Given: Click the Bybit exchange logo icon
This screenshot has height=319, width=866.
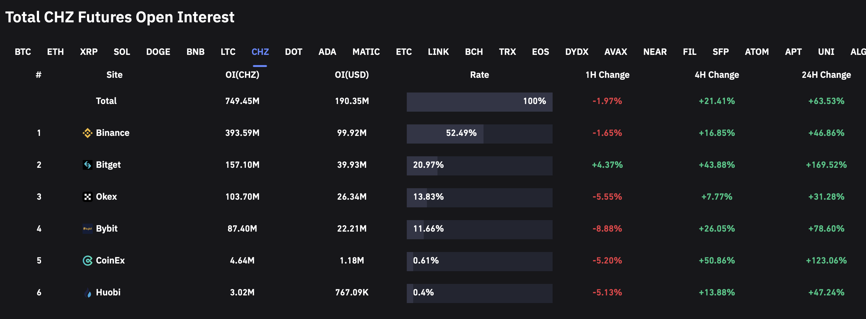Looking at the screenshot, I should [x=87, y=228].
